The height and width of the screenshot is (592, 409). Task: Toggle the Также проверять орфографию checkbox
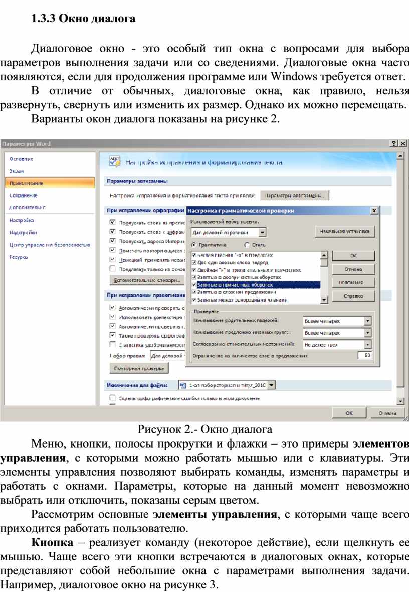click(112, 335)
